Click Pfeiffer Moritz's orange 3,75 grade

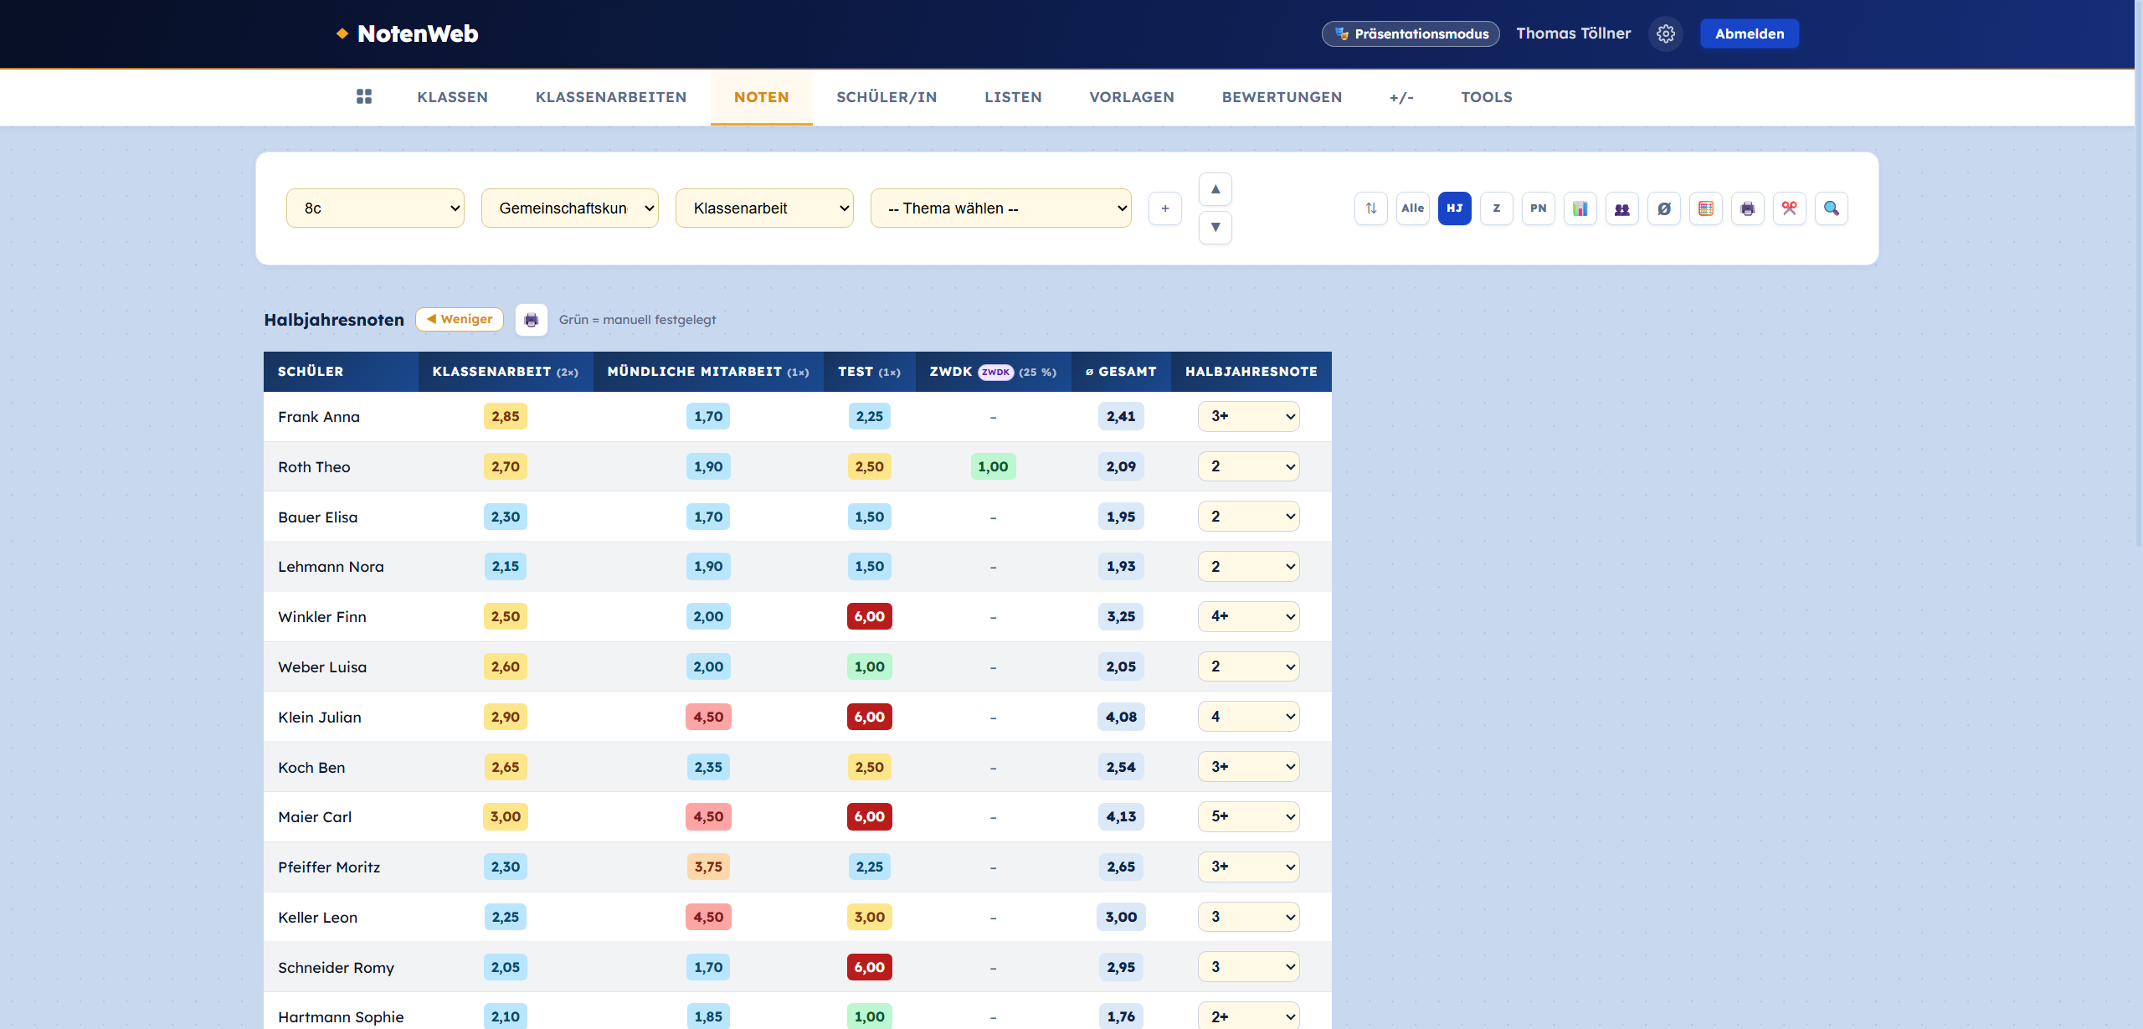pos(708,867)
